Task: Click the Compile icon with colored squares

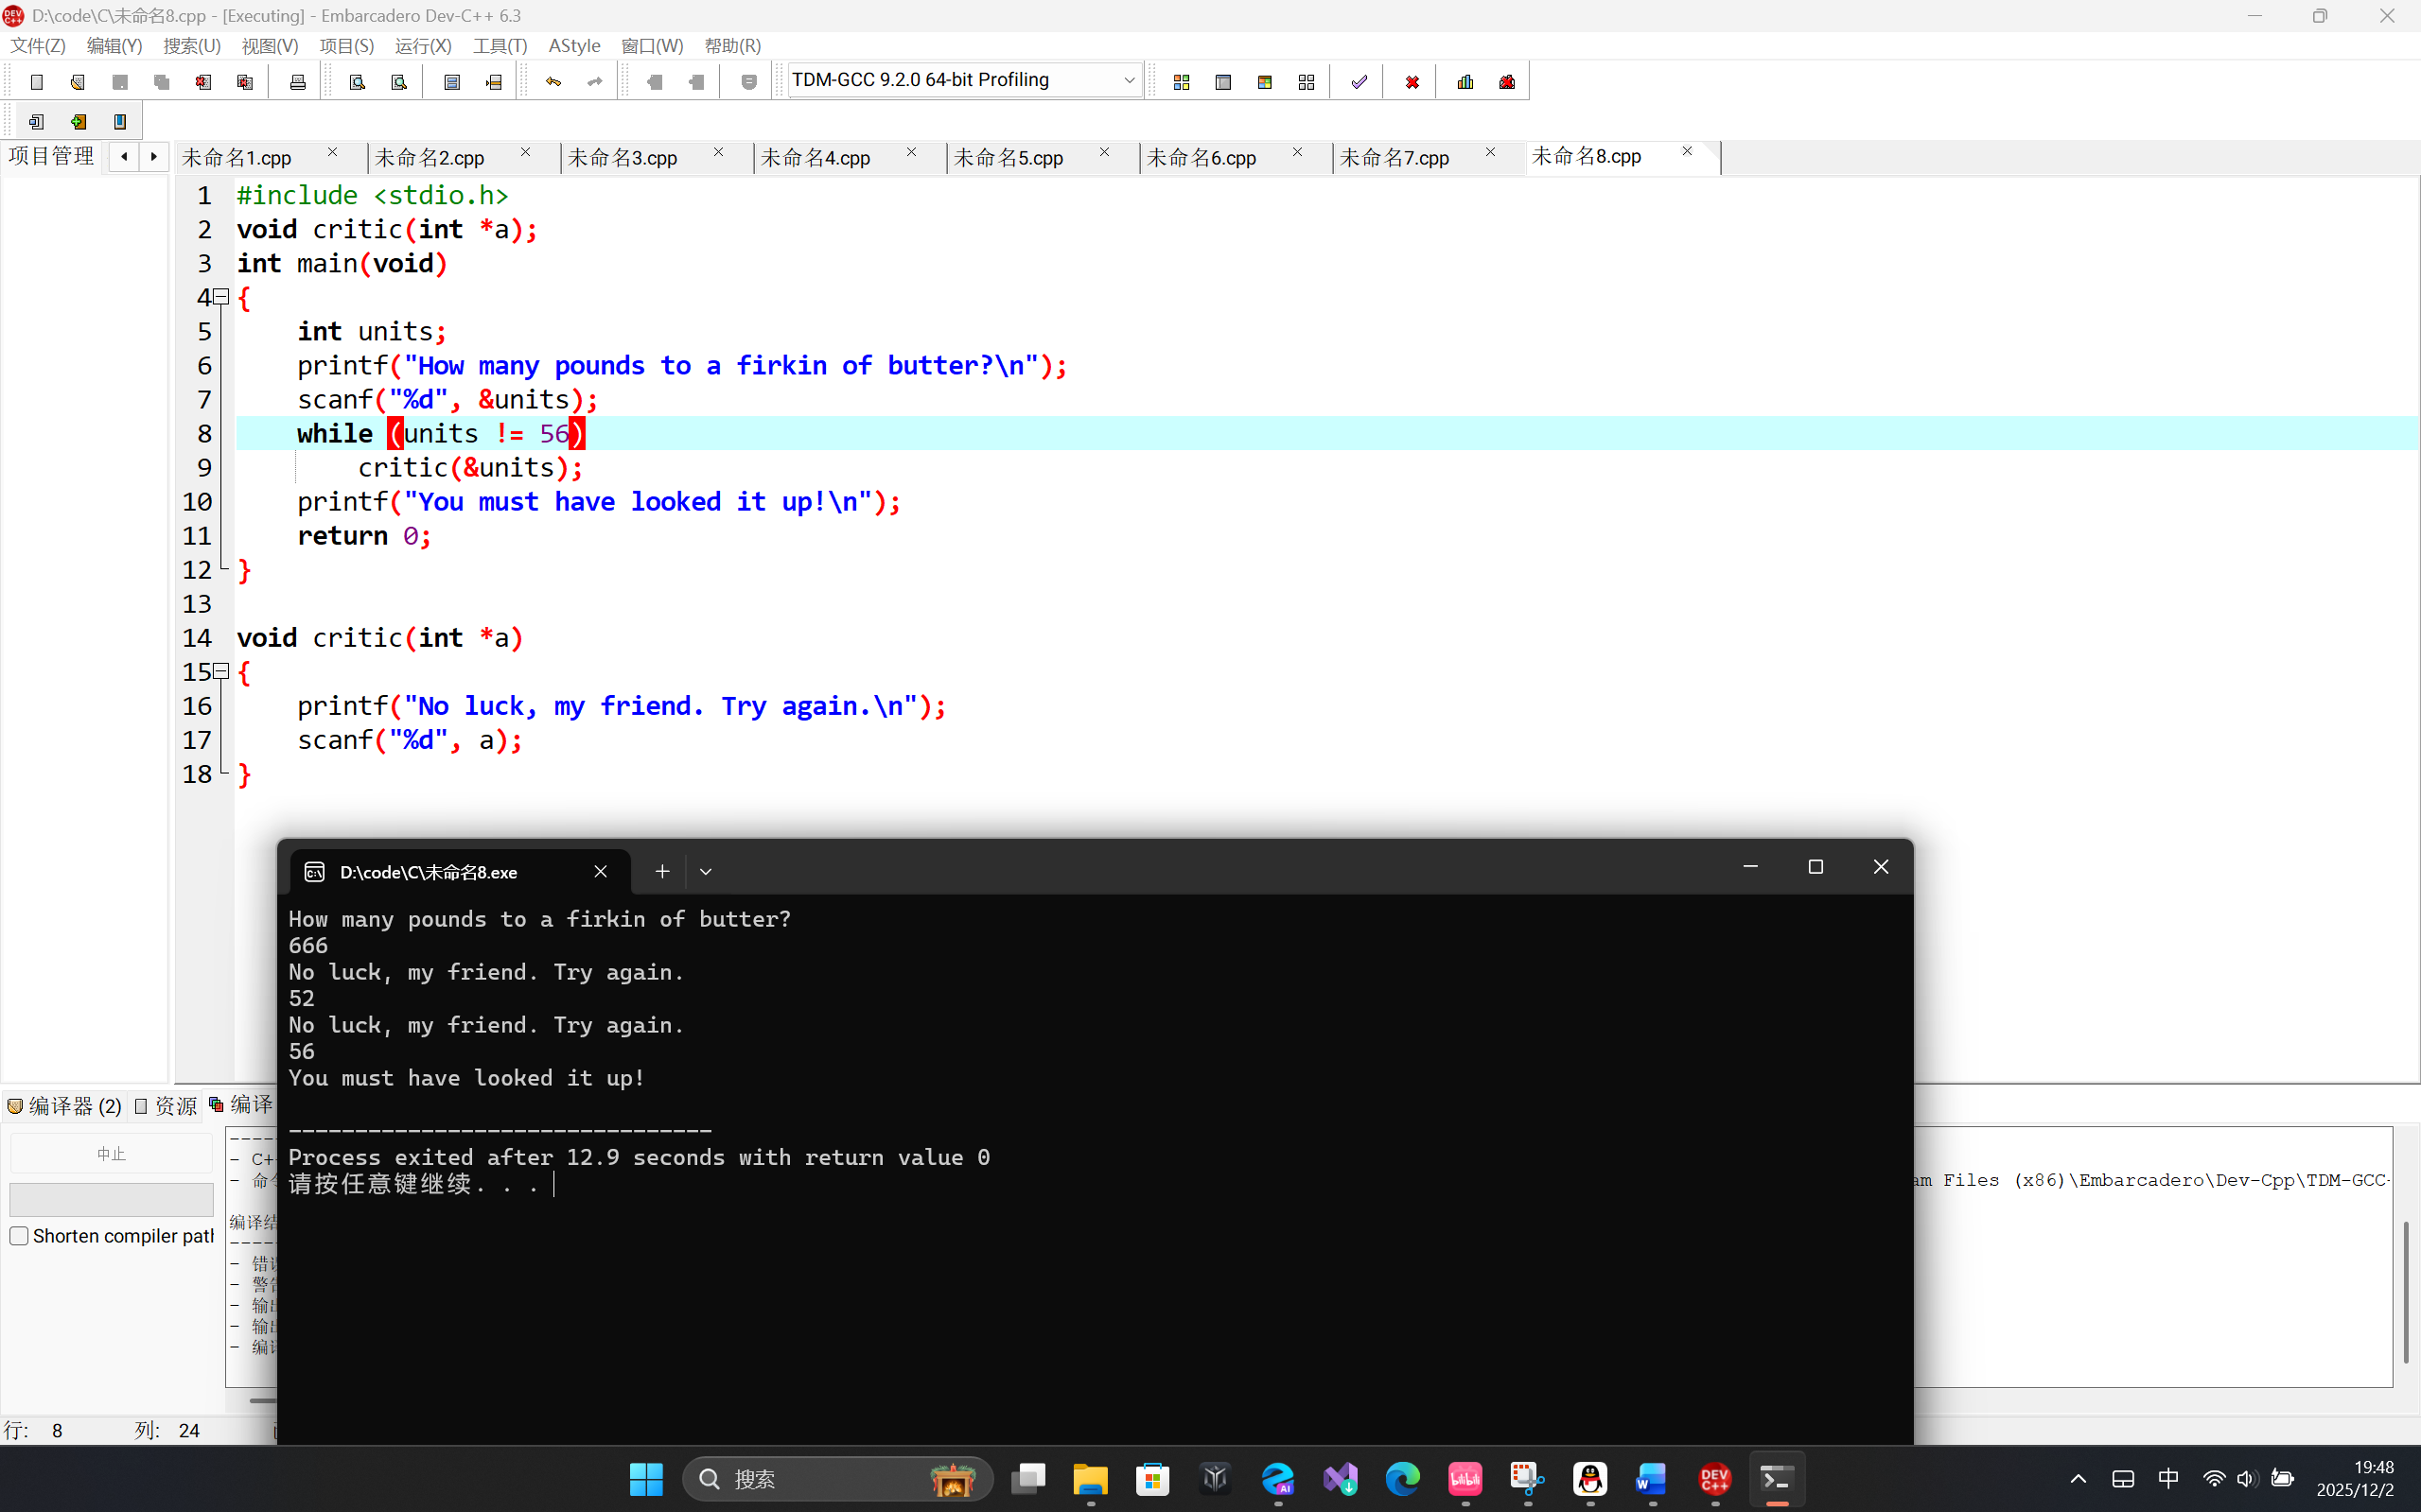Action: coord(1182,82)
